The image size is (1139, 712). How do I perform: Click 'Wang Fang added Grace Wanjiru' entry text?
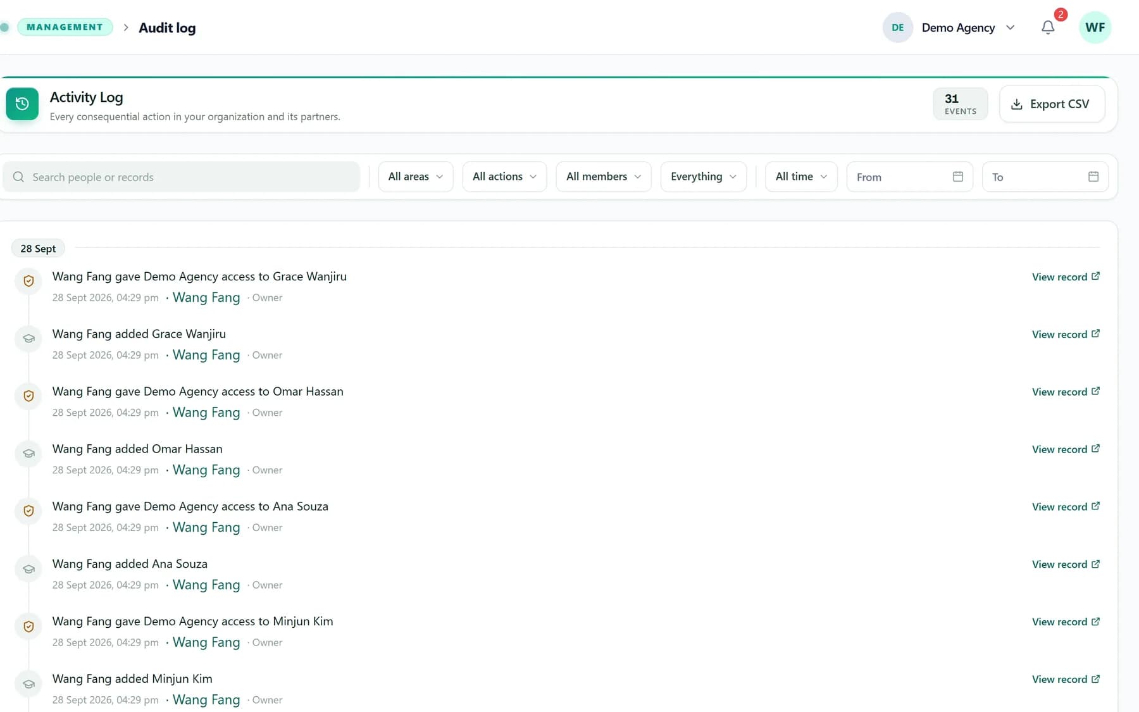coord(139,334)
